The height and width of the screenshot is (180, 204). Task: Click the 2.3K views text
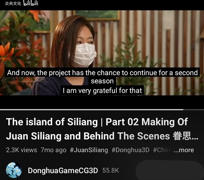(x=22, y=150)
